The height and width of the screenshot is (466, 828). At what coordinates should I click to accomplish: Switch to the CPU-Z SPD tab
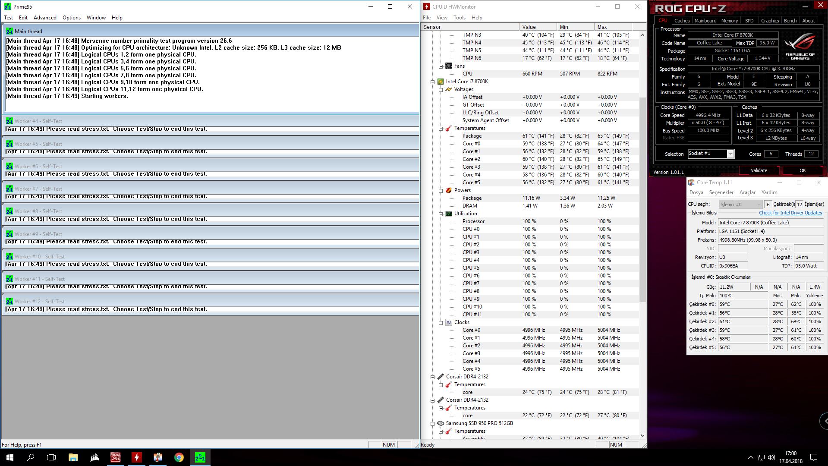click(x=749, y=21)
